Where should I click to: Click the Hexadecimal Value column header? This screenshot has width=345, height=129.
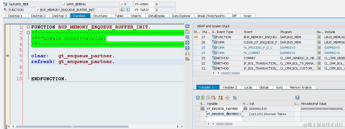323,103
